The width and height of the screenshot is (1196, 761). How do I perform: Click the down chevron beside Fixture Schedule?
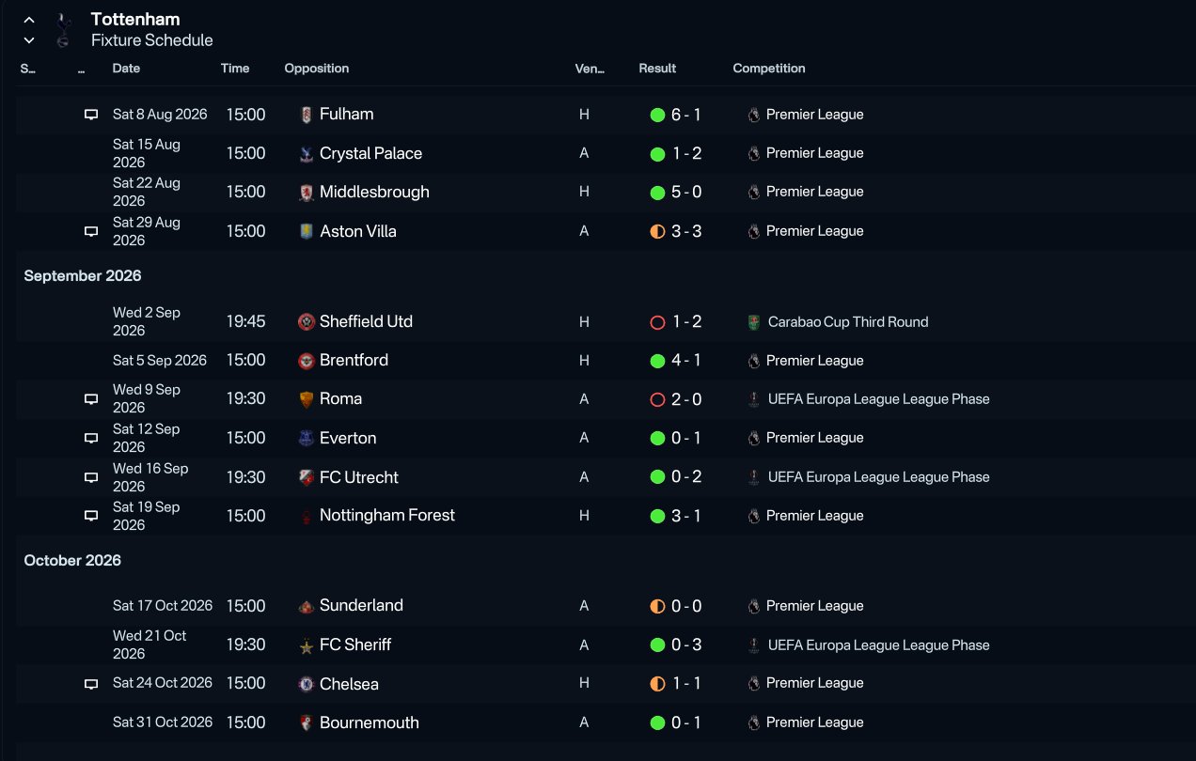pyautogui.click(x=29, y=40)
